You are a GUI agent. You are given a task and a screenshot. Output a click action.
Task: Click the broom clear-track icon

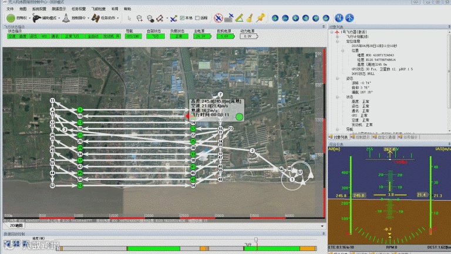(250, 18)
